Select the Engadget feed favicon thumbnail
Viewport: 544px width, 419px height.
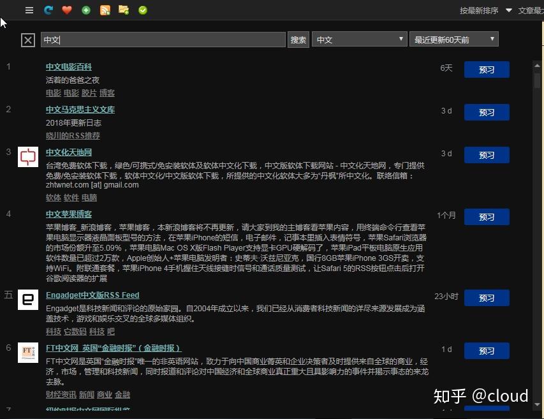point(28,300)
